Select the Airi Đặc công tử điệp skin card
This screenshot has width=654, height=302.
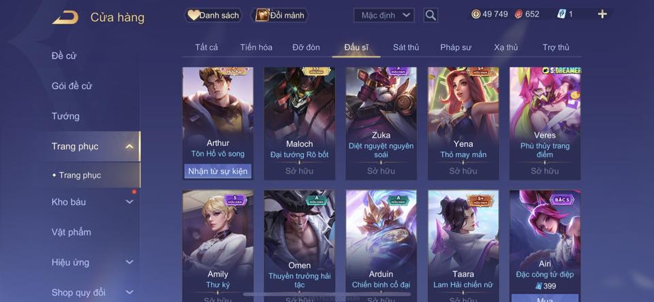coord(545,246)
